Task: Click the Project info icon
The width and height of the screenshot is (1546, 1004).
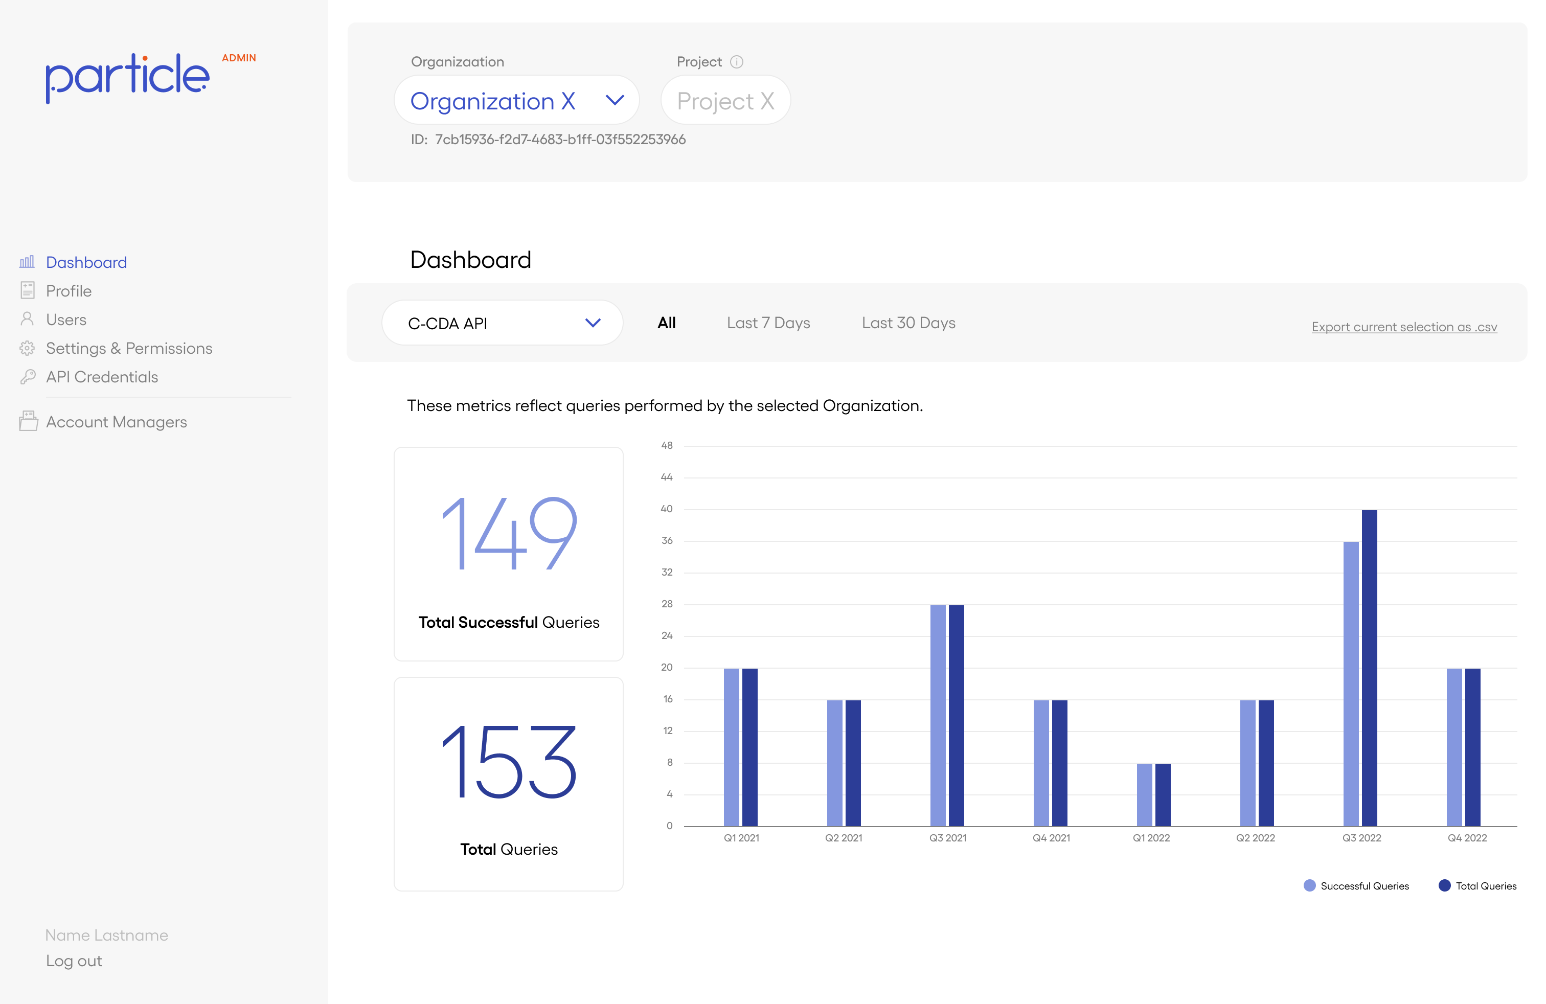Action: pos(736,62)
